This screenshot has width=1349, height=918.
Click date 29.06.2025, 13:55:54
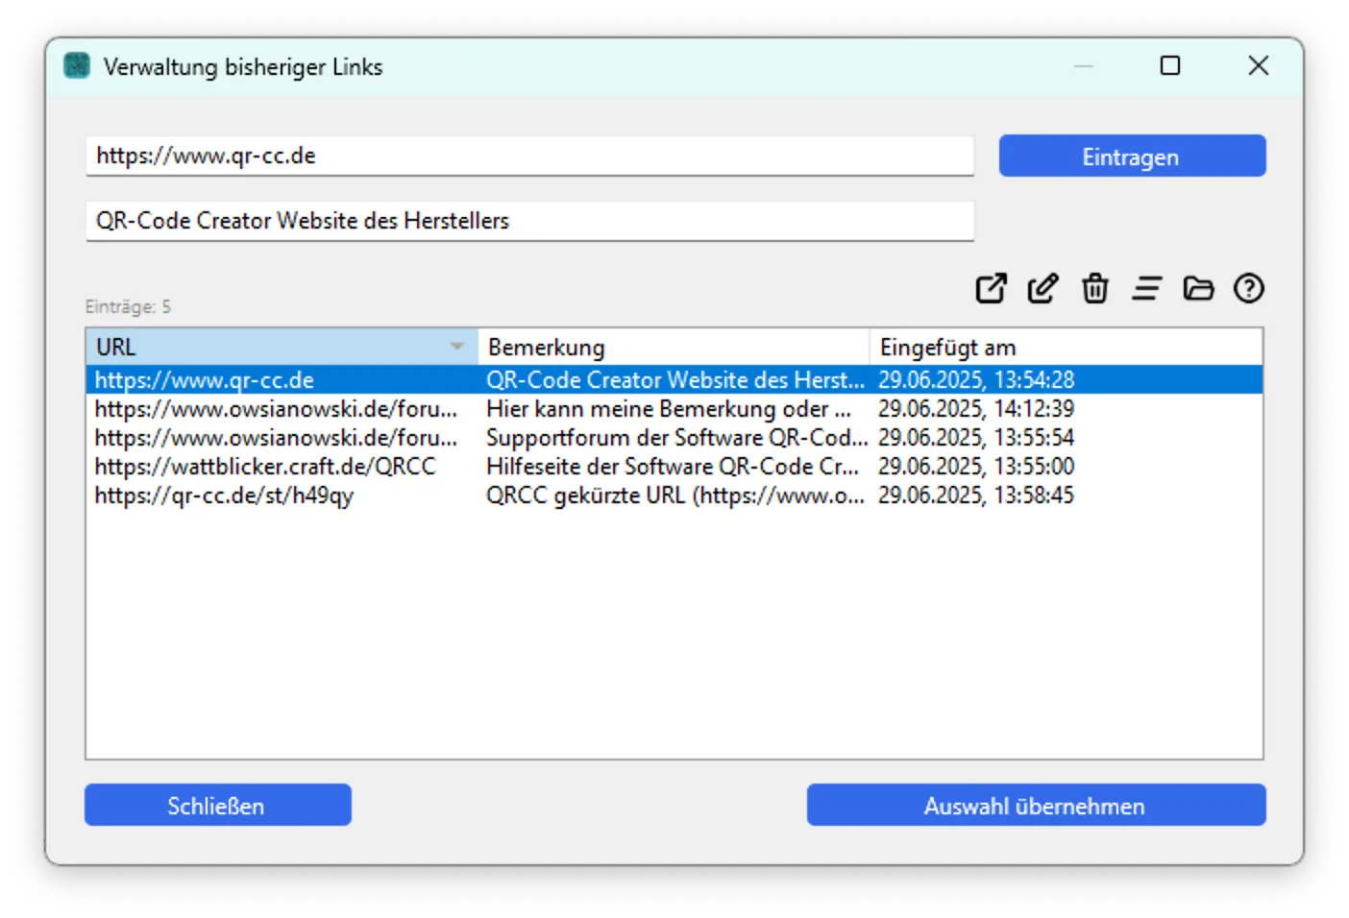[976, 438]
